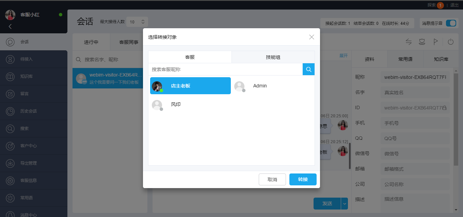Open the 会话 sidebar icon
This screenshot has height=217, width=463.
pyautogui.click(x=10, y=42)
